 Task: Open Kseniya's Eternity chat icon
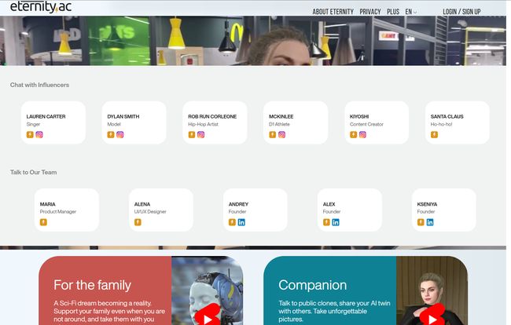click(x=421, y=222)
